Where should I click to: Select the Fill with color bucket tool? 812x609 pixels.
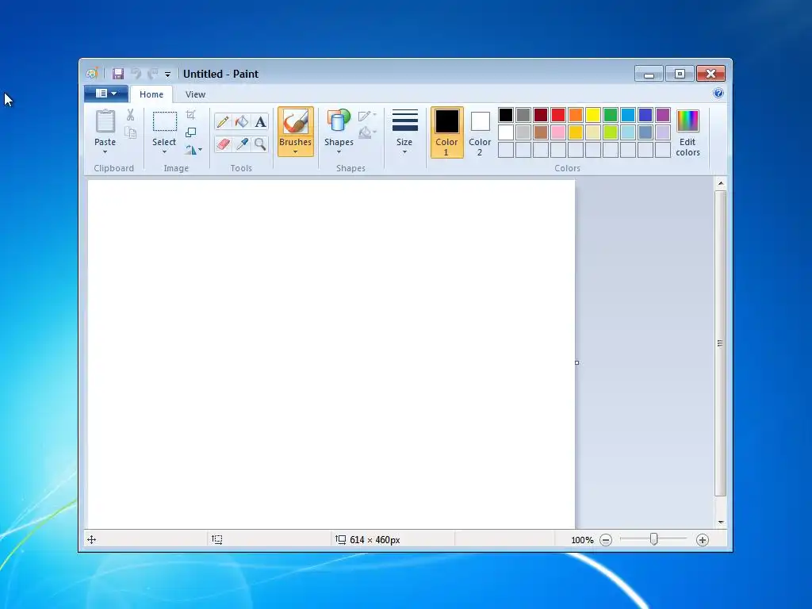tap(242, 121)
